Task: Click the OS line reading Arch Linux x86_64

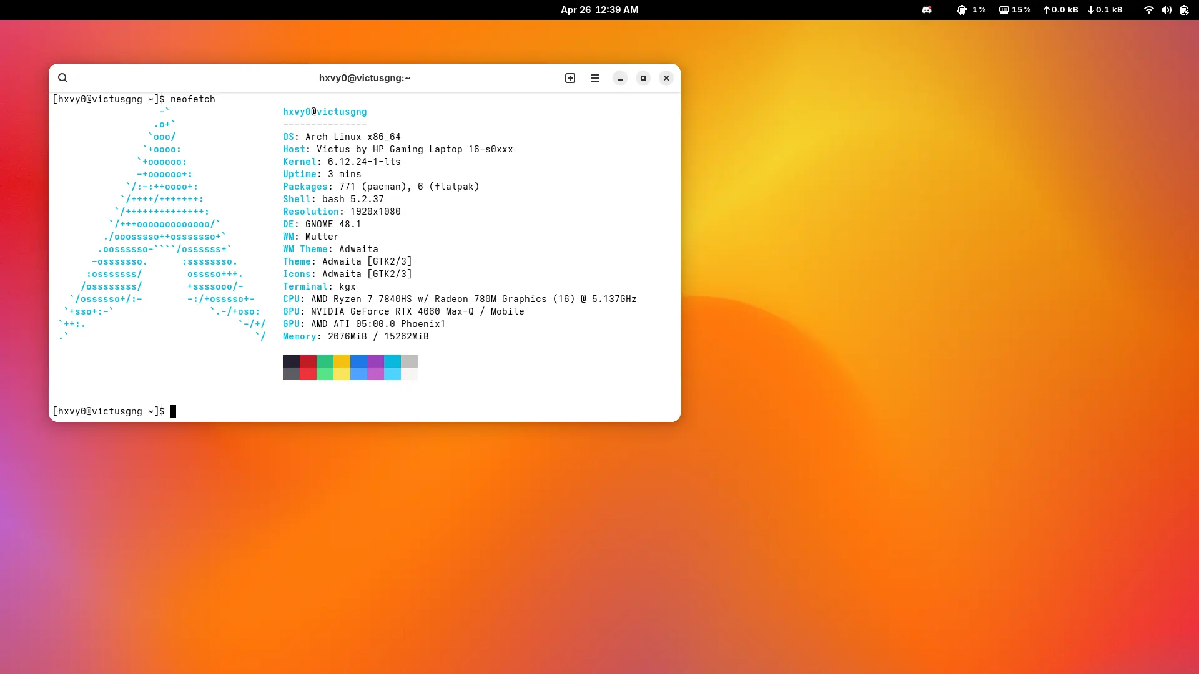Action: point(342,137)
